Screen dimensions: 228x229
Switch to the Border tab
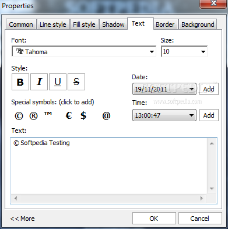[165, 24]
